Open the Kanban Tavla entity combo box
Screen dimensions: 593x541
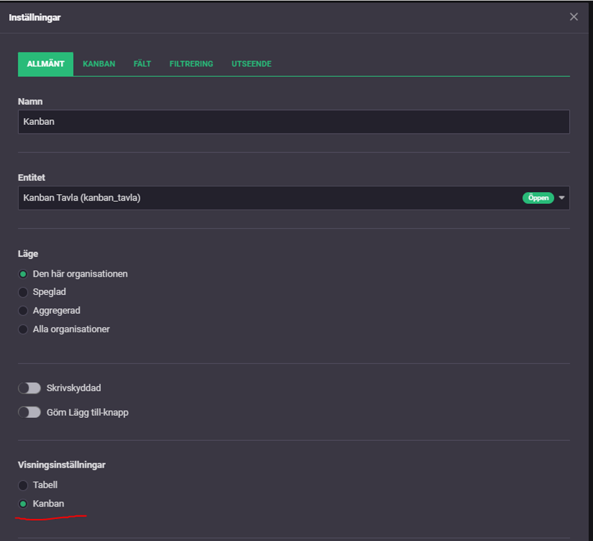point(294,198)
